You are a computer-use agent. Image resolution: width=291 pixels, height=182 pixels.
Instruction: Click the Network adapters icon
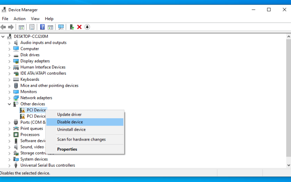(16, 98)
